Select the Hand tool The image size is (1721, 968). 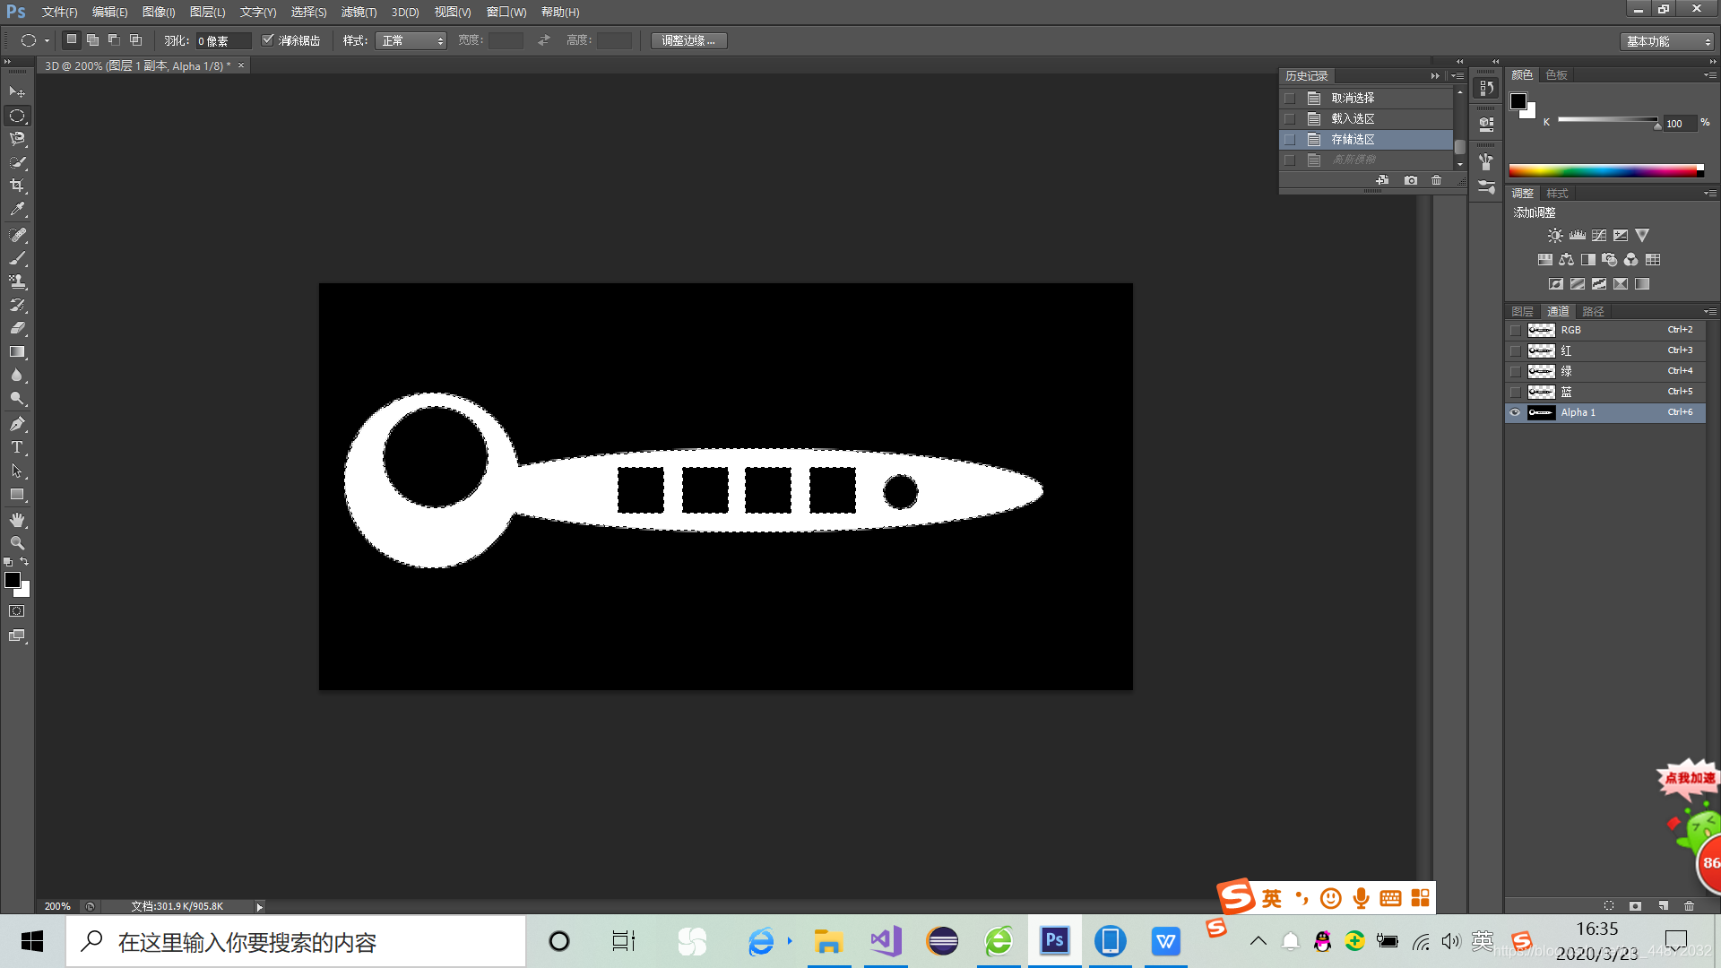coord(17,520)
